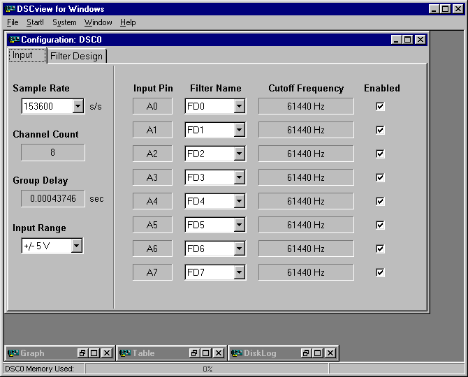The width and height of the screenshot is (468, 377).
Task: Click the Configuration DSC0 window icon
Action: point(15,39)
